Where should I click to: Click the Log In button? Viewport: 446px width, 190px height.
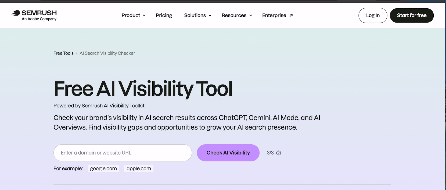(x=373, y=15)
